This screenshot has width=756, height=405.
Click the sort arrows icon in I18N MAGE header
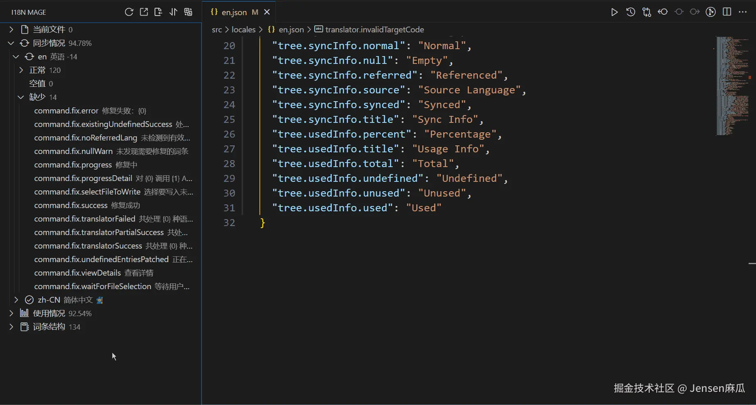(173, 12)
